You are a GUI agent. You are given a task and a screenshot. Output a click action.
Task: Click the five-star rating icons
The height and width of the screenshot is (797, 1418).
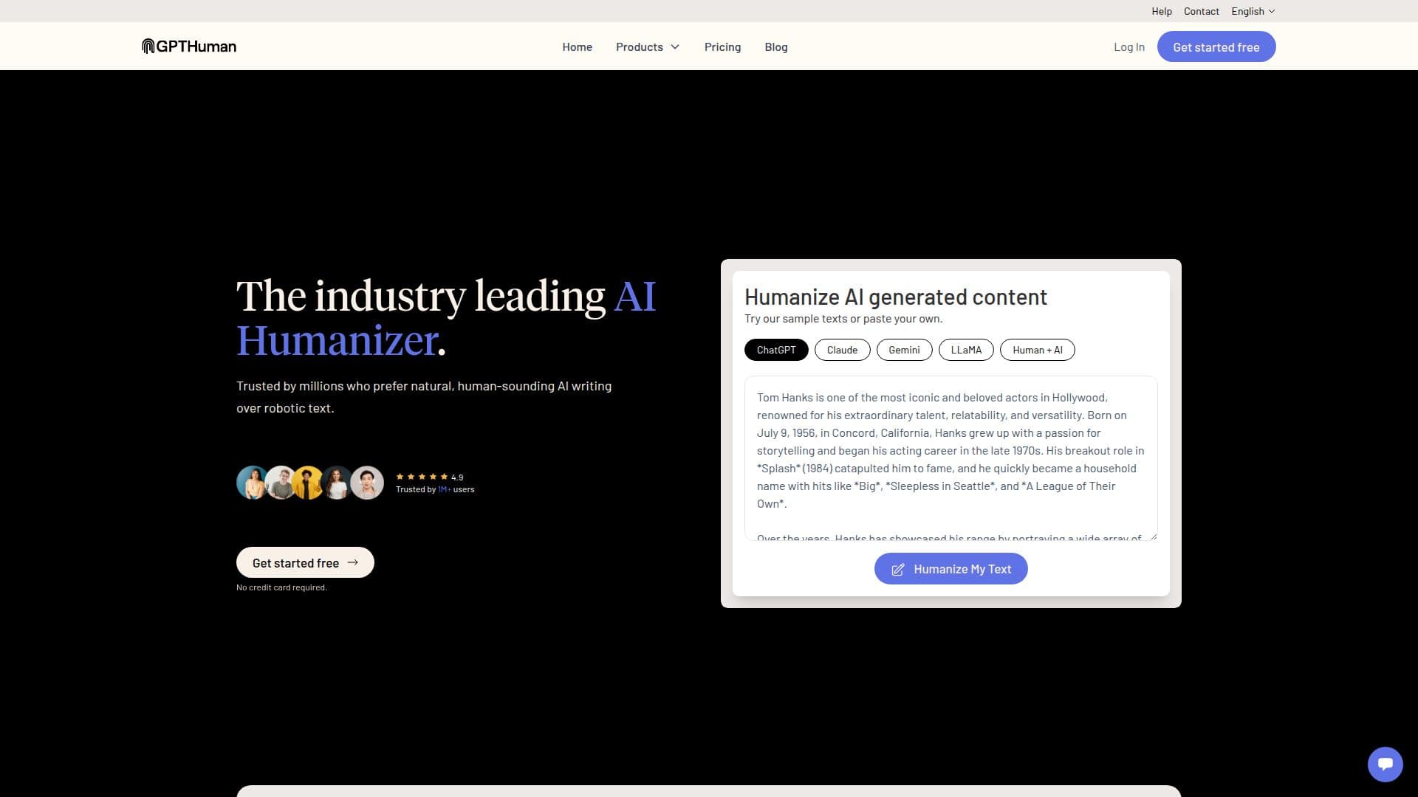(x=422, y=477)
